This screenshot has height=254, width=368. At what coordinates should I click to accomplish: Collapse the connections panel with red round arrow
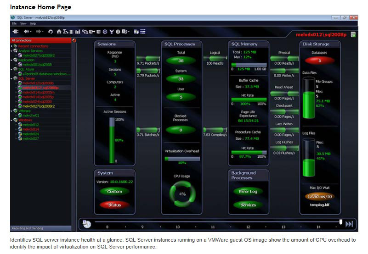tap(74, 40)
